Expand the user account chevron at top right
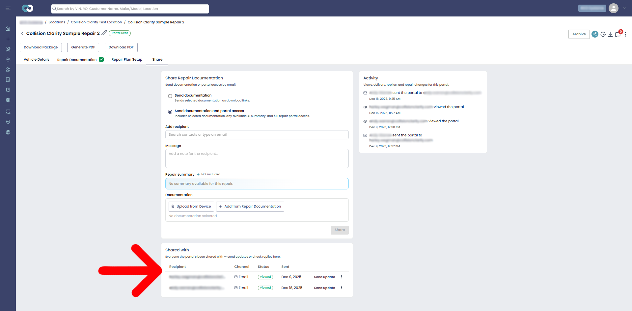The width and height of the screenshot is (632, 311). tap(624, 8)
